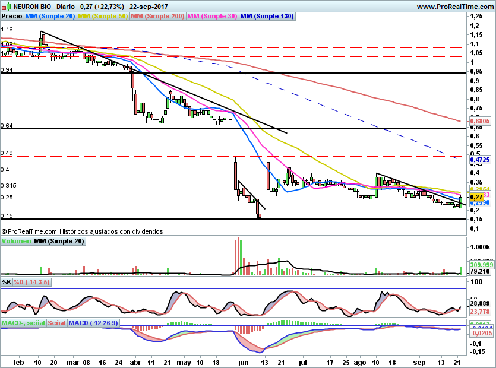Click the Volumen panel label
The height and width of the screenshot is (368, 496).
pos(16,241)
